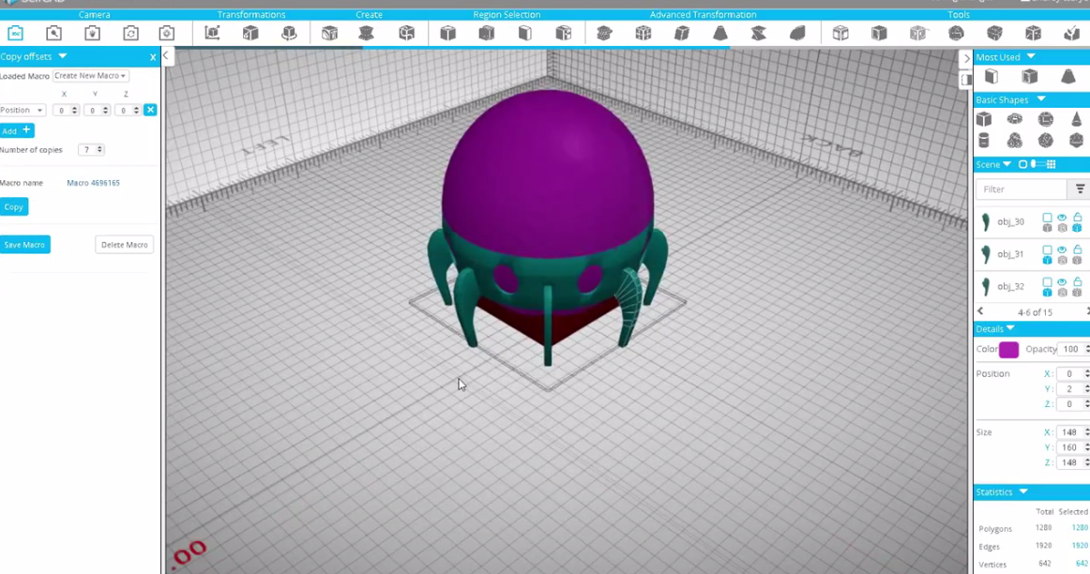Open the Tools menu
This screenshot has width=1090, height=574.
959,15
